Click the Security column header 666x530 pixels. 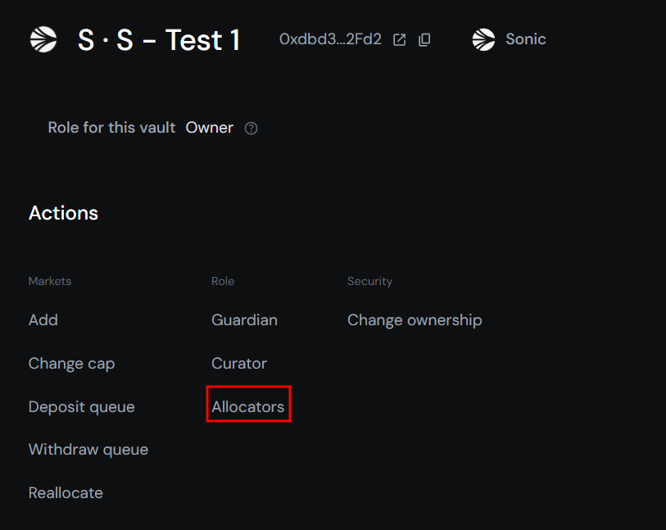coord(369,281)
